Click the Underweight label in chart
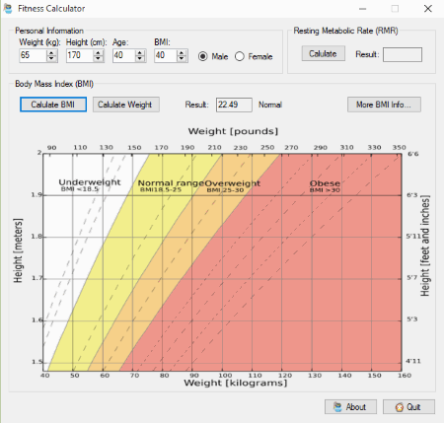The width and height of the screenshot is (444, 423). point(90,182)
